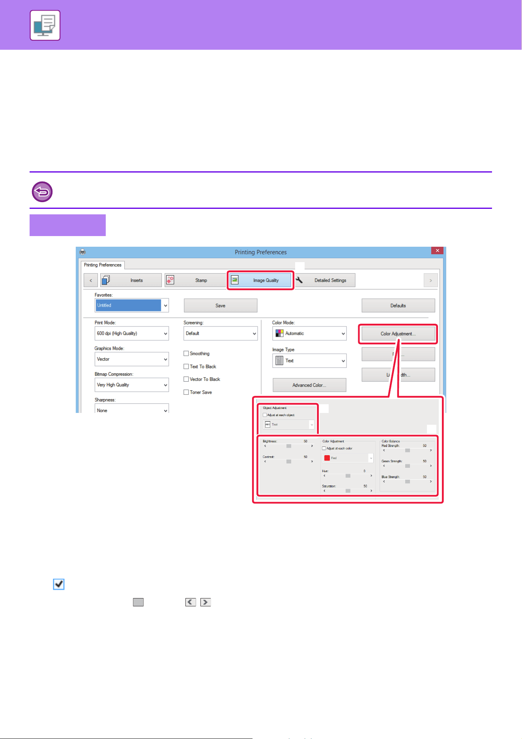Close the Printing Preferences window
Screen dimensions: 522x739
click(437, 251)
